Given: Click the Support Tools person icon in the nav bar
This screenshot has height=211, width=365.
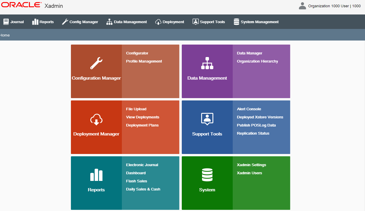Looking at the screenshot, I should 196,22.
